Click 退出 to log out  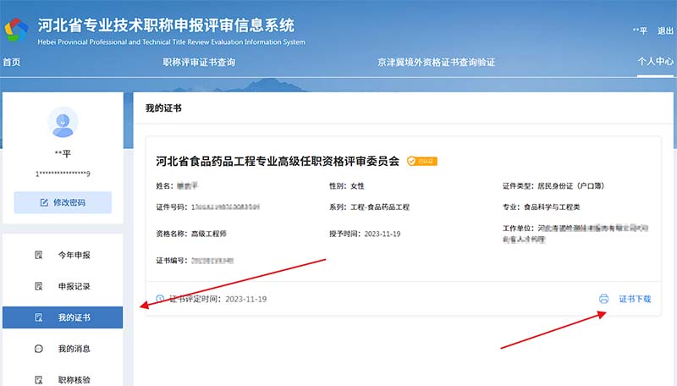(x=665, y=31)
